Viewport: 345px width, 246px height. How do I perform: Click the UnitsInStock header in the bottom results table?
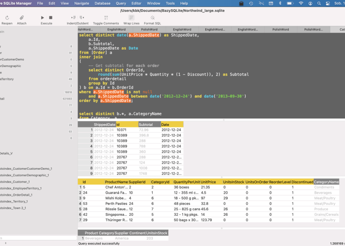coord(156,233)
